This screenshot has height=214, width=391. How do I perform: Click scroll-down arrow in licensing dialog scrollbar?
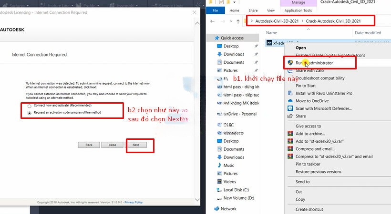click(x=197, y=200)
